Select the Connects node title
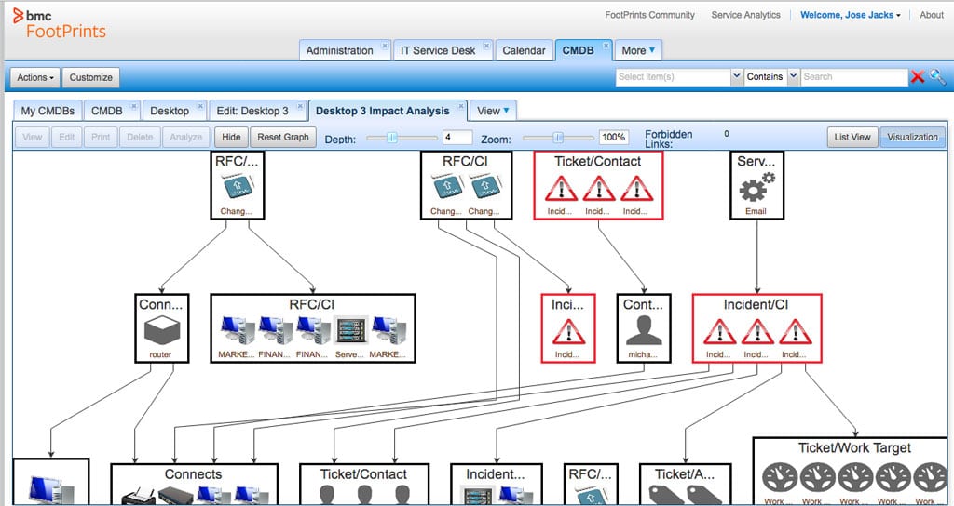The image size is (954, 506). point(194,474)
